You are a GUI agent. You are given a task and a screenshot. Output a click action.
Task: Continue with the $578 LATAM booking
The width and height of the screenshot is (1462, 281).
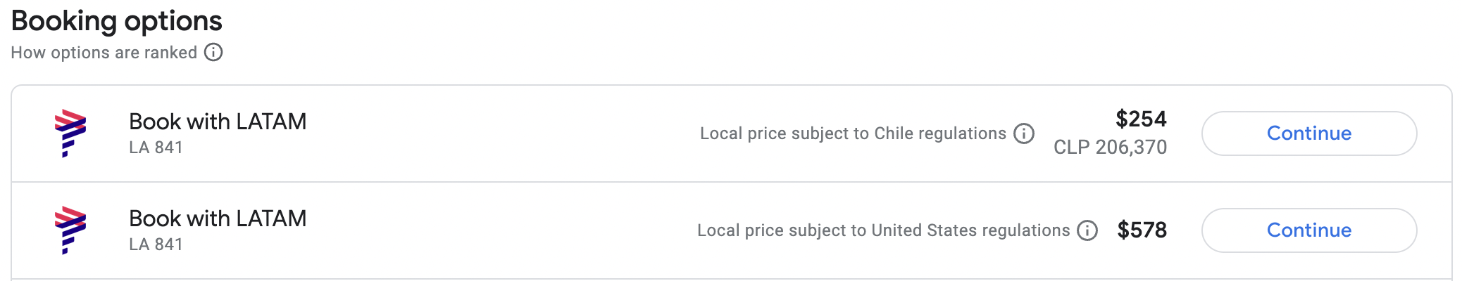coord(1309,230)
